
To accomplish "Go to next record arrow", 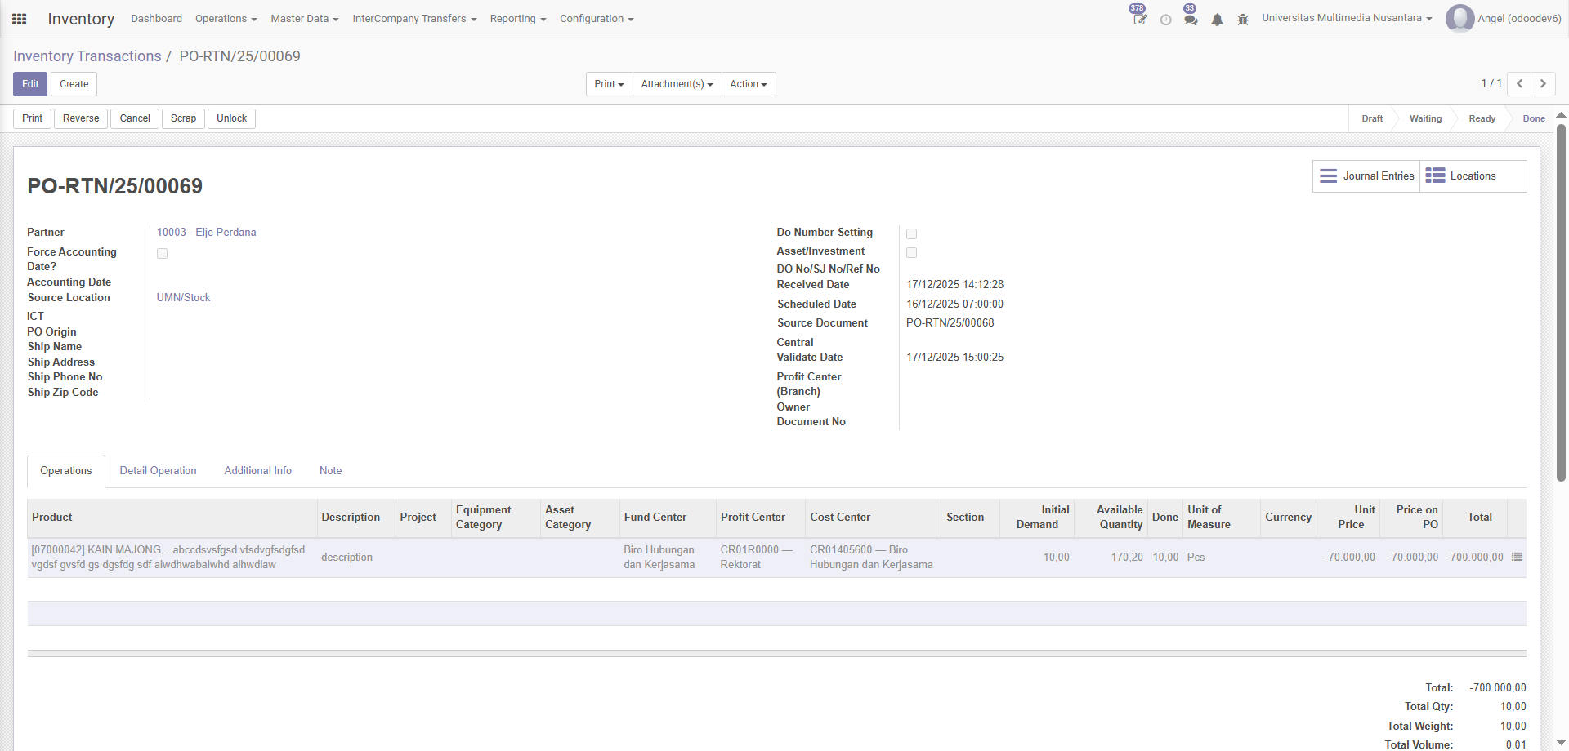I will [1543, 84].
